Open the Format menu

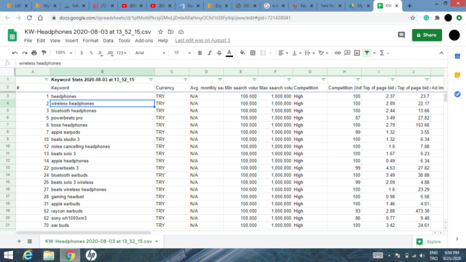click(91, 40)
